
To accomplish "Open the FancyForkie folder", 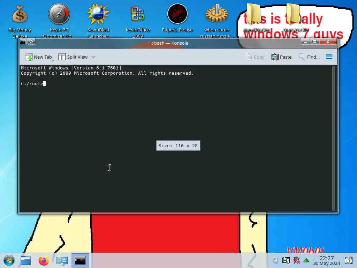I will pos(295,18).
